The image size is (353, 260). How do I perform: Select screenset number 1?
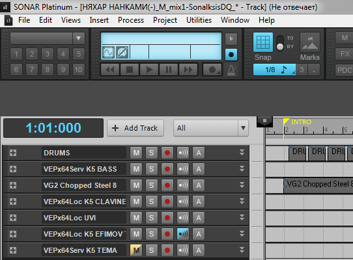16,54
